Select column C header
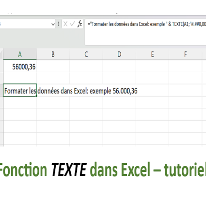 coord(86,54)
